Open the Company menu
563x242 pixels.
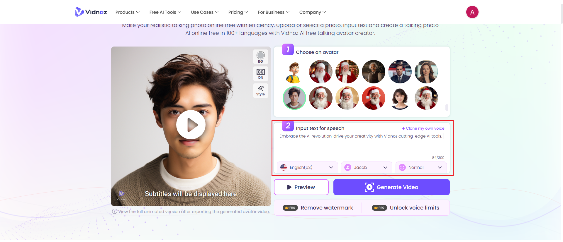[x=313, y=12]
